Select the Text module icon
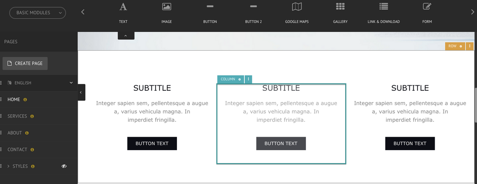This screenshot has height=184, width=477. pyautogui.click(x=123, y=7)
